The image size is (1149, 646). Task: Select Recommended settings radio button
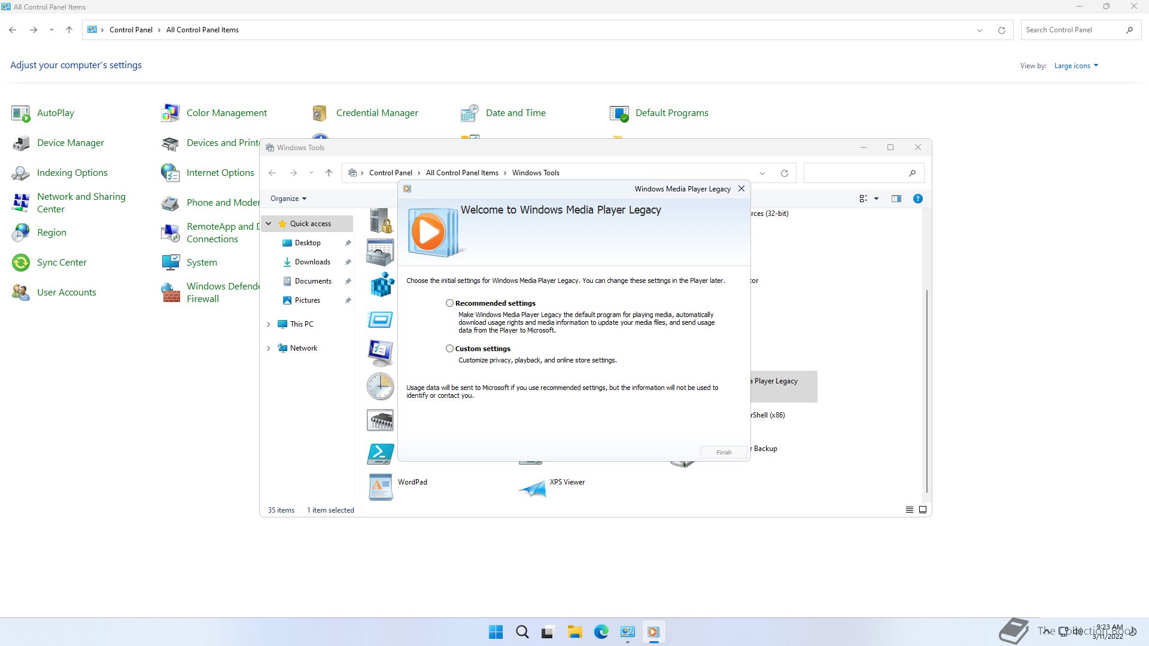tap(449, 303)
